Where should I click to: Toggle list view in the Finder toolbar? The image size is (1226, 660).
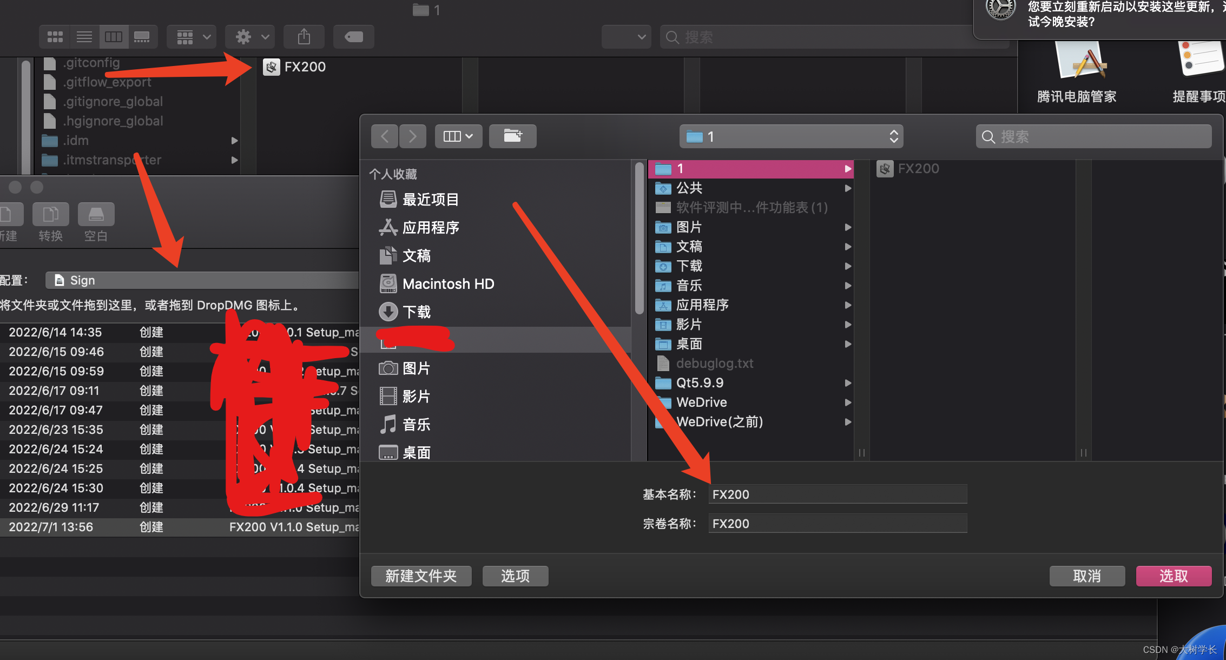[x=84, y=36]
